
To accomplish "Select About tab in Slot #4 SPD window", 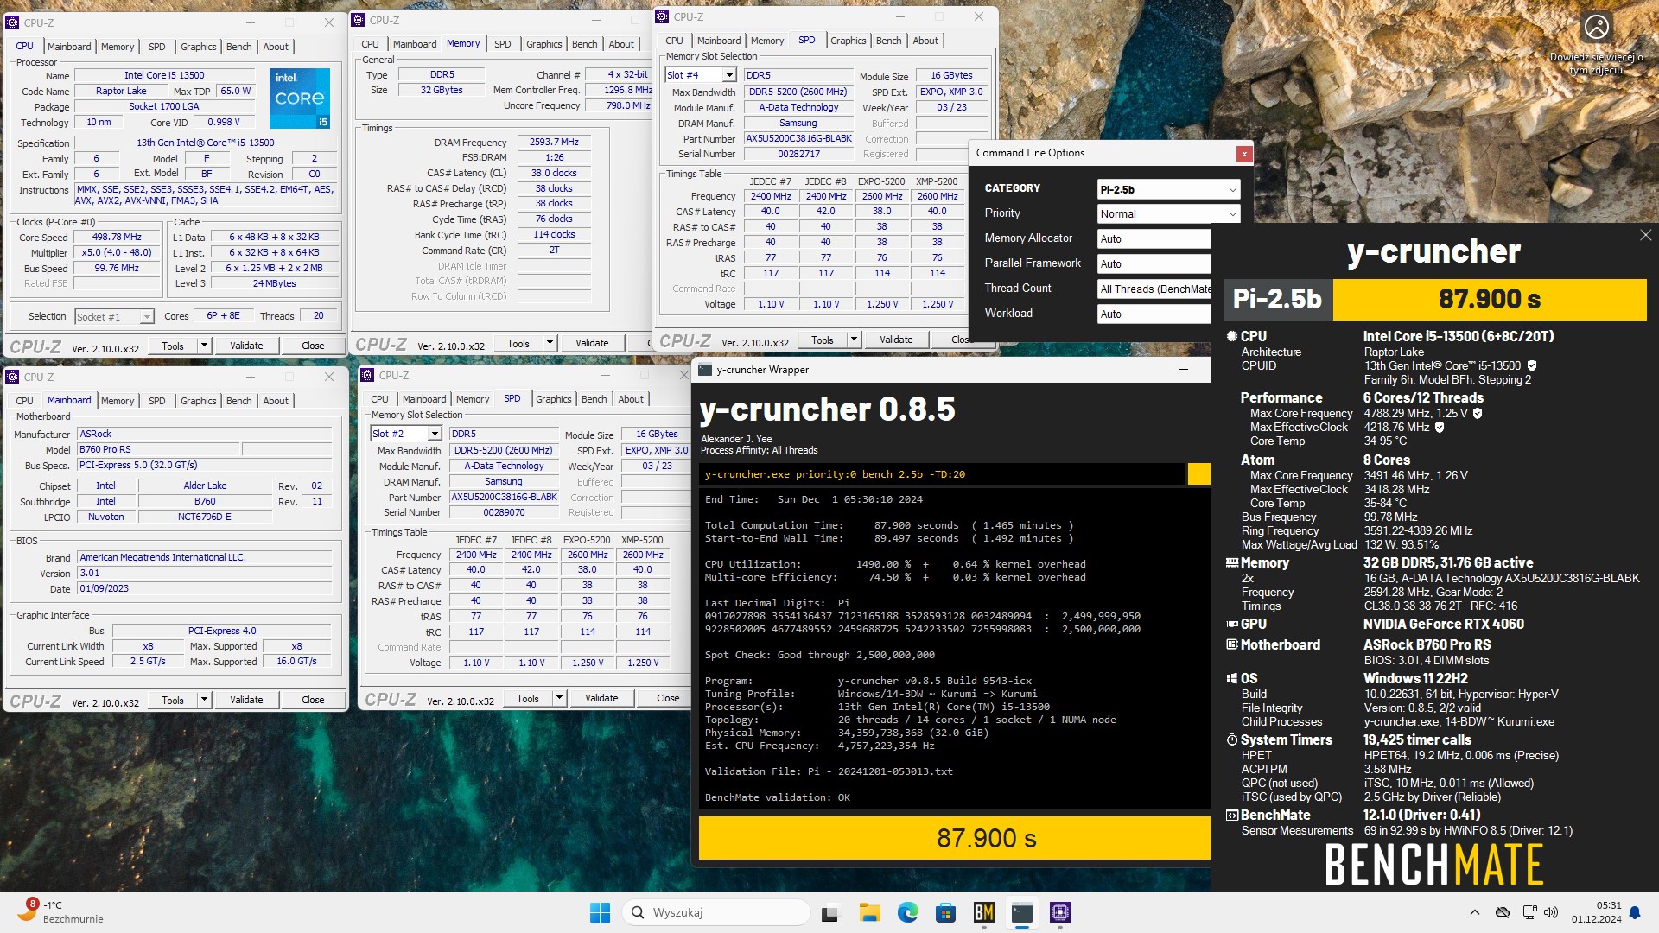I will pos(925,41).
